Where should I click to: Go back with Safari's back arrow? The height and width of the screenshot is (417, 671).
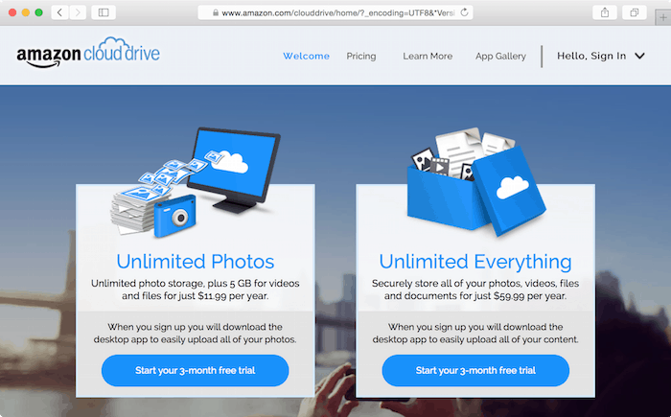pyautogui.click(x=59, y=12)
